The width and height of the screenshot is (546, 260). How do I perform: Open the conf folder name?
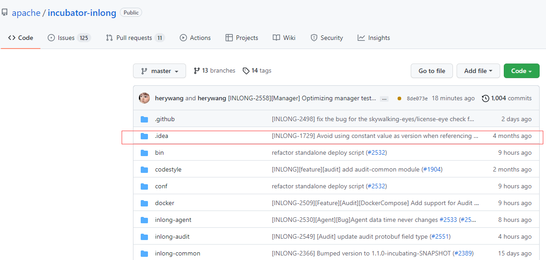click(161, 186)
